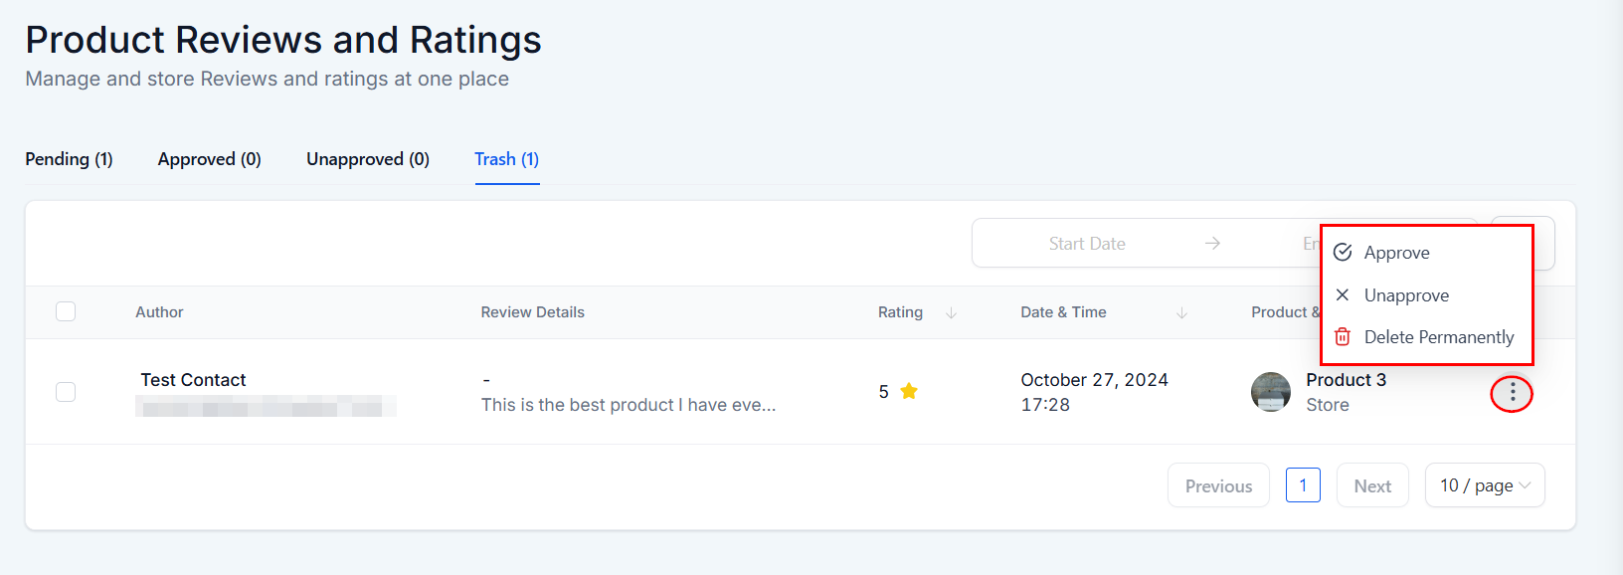1623x575 pixels.
Task: Click the Author column header
Action: click(x=159, y=312)
